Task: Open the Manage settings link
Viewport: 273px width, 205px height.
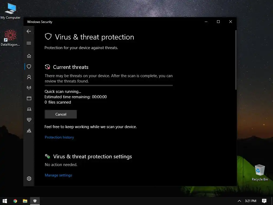Action: [58, 175]
